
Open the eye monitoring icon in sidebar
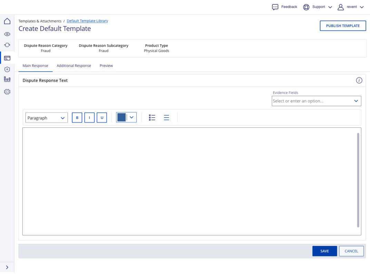[x=7, y=34]
